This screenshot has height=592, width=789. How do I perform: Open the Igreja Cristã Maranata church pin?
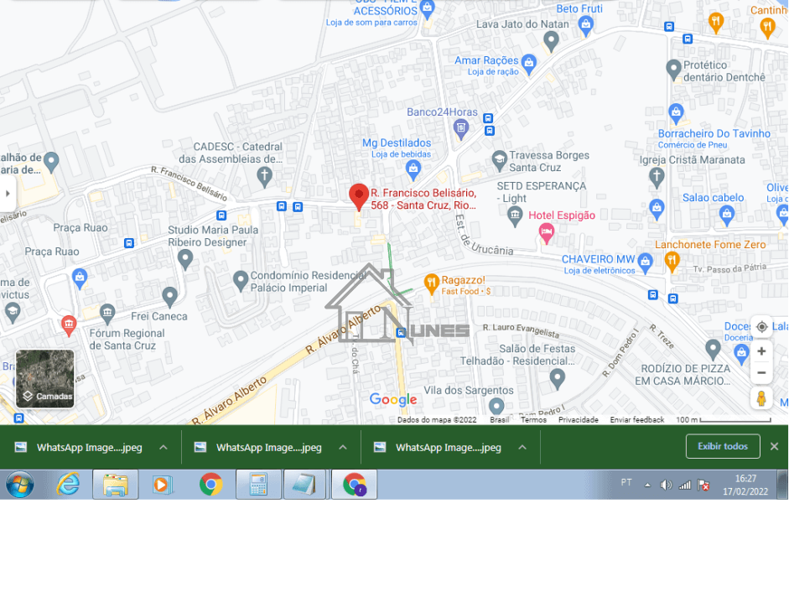coord(657,179)
